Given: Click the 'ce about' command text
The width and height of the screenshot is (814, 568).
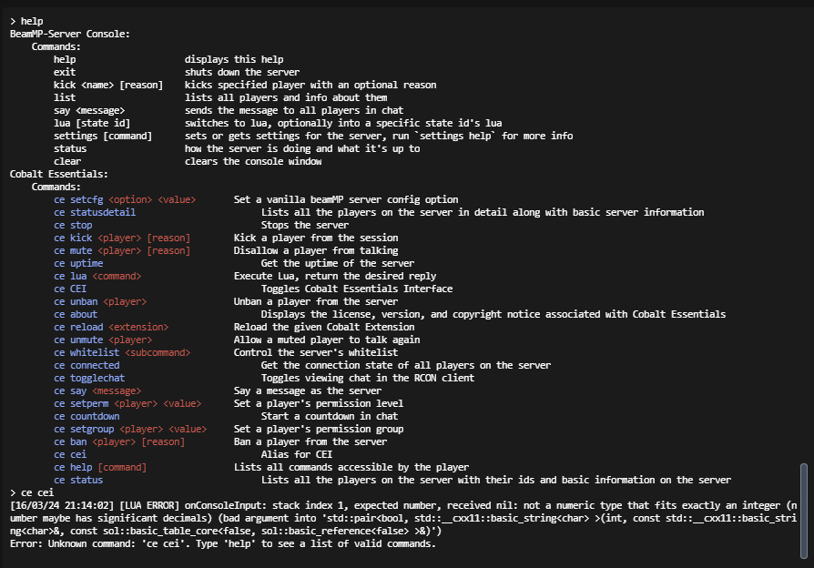Looking at the screenshot, I should point(76,314).
